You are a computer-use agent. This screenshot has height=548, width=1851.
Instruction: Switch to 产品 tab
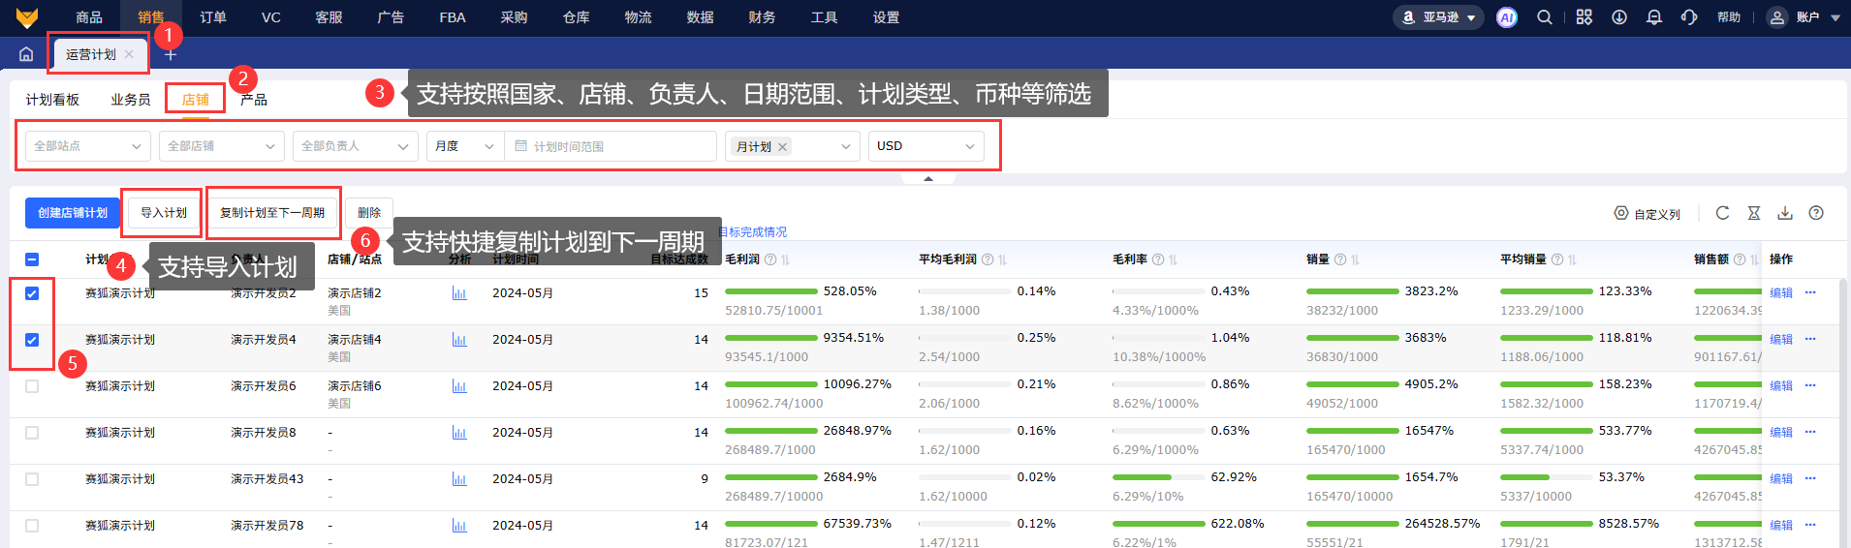tap(254, 100)
